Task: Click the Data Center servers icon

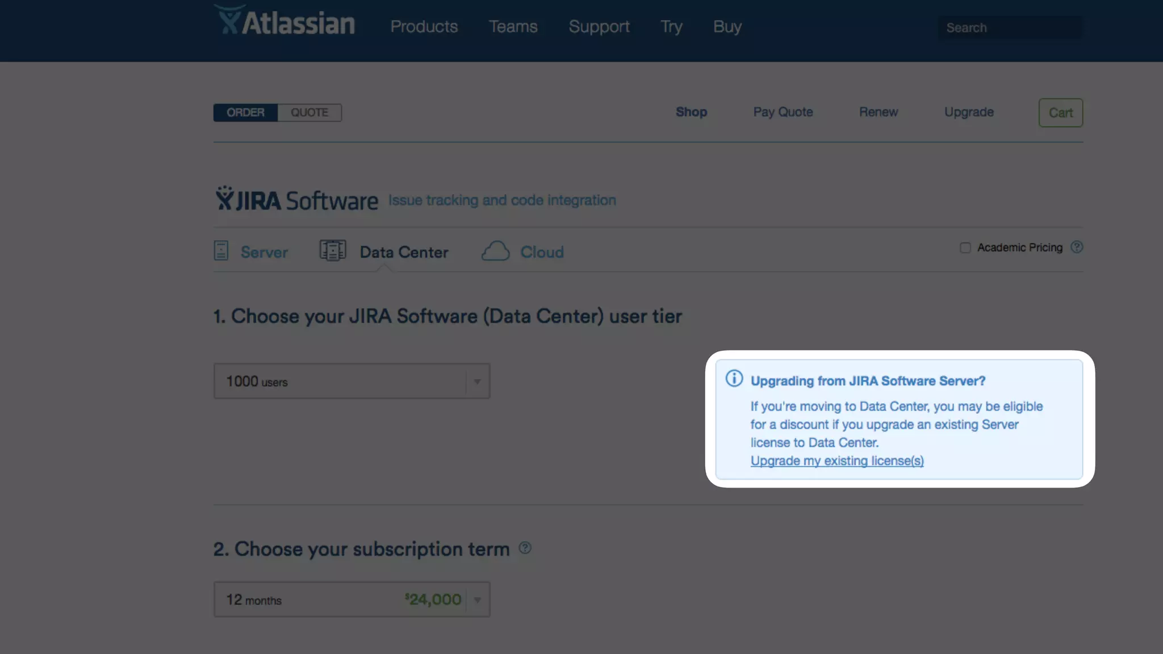Action: pos(333,250)
